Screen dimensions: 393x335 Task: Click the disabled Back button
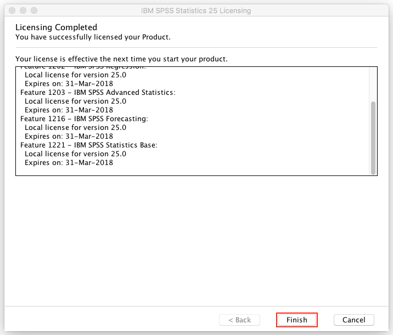pyautogui.click(x=239, y=320)
